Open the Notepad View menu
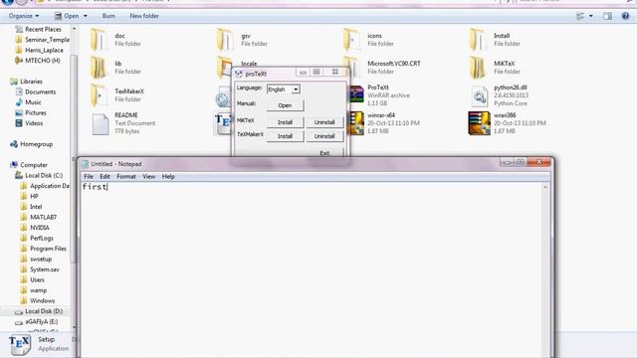Image resolution: width=637 pixels, height=358 pixels. coord(148,177)
